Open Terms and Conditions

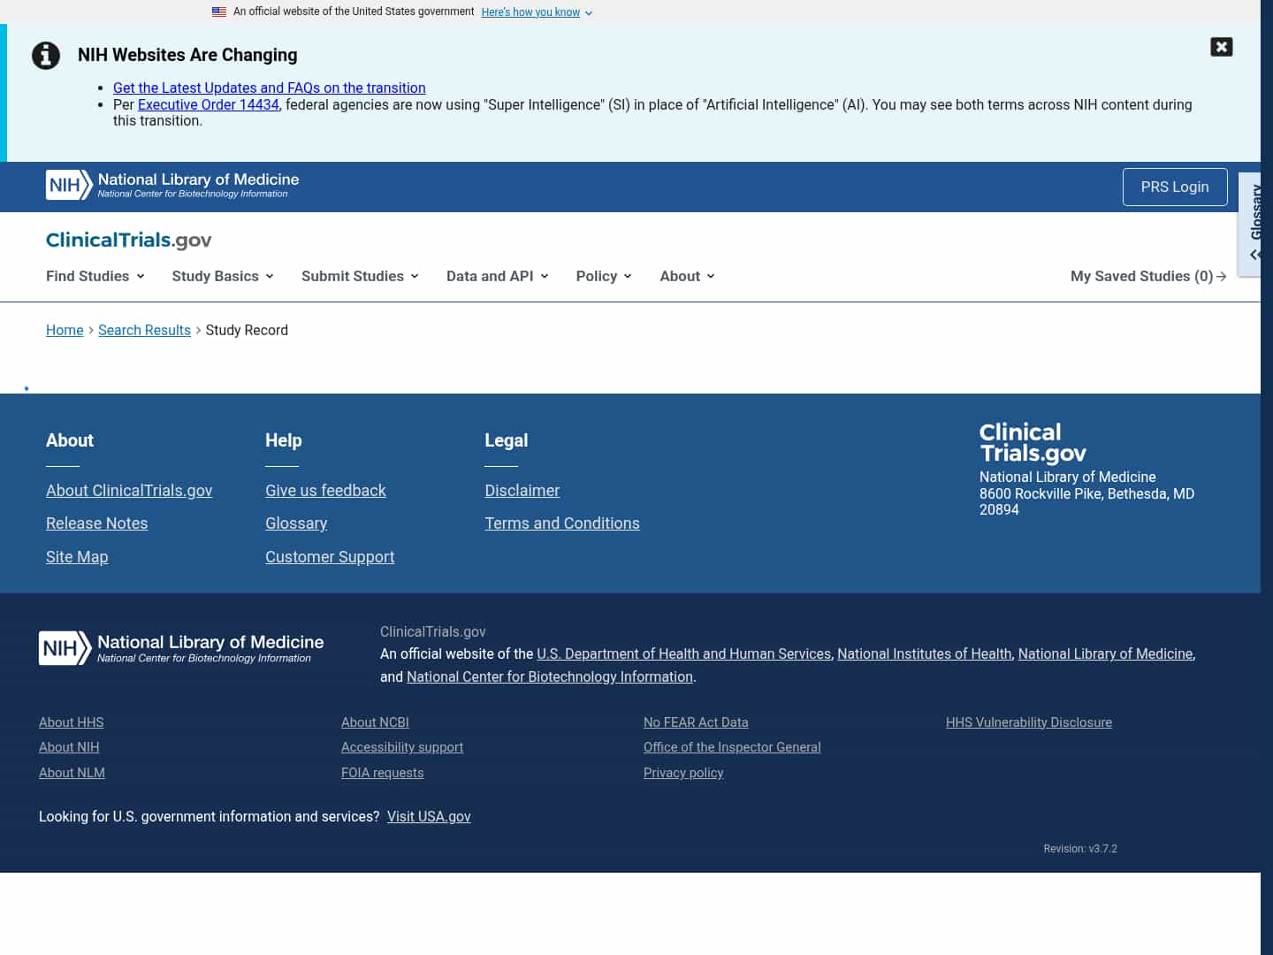point(562,523)
